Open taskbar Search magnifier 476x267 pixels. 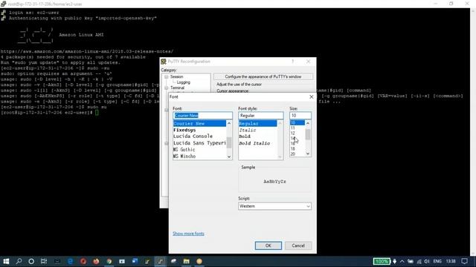(19, 261)
